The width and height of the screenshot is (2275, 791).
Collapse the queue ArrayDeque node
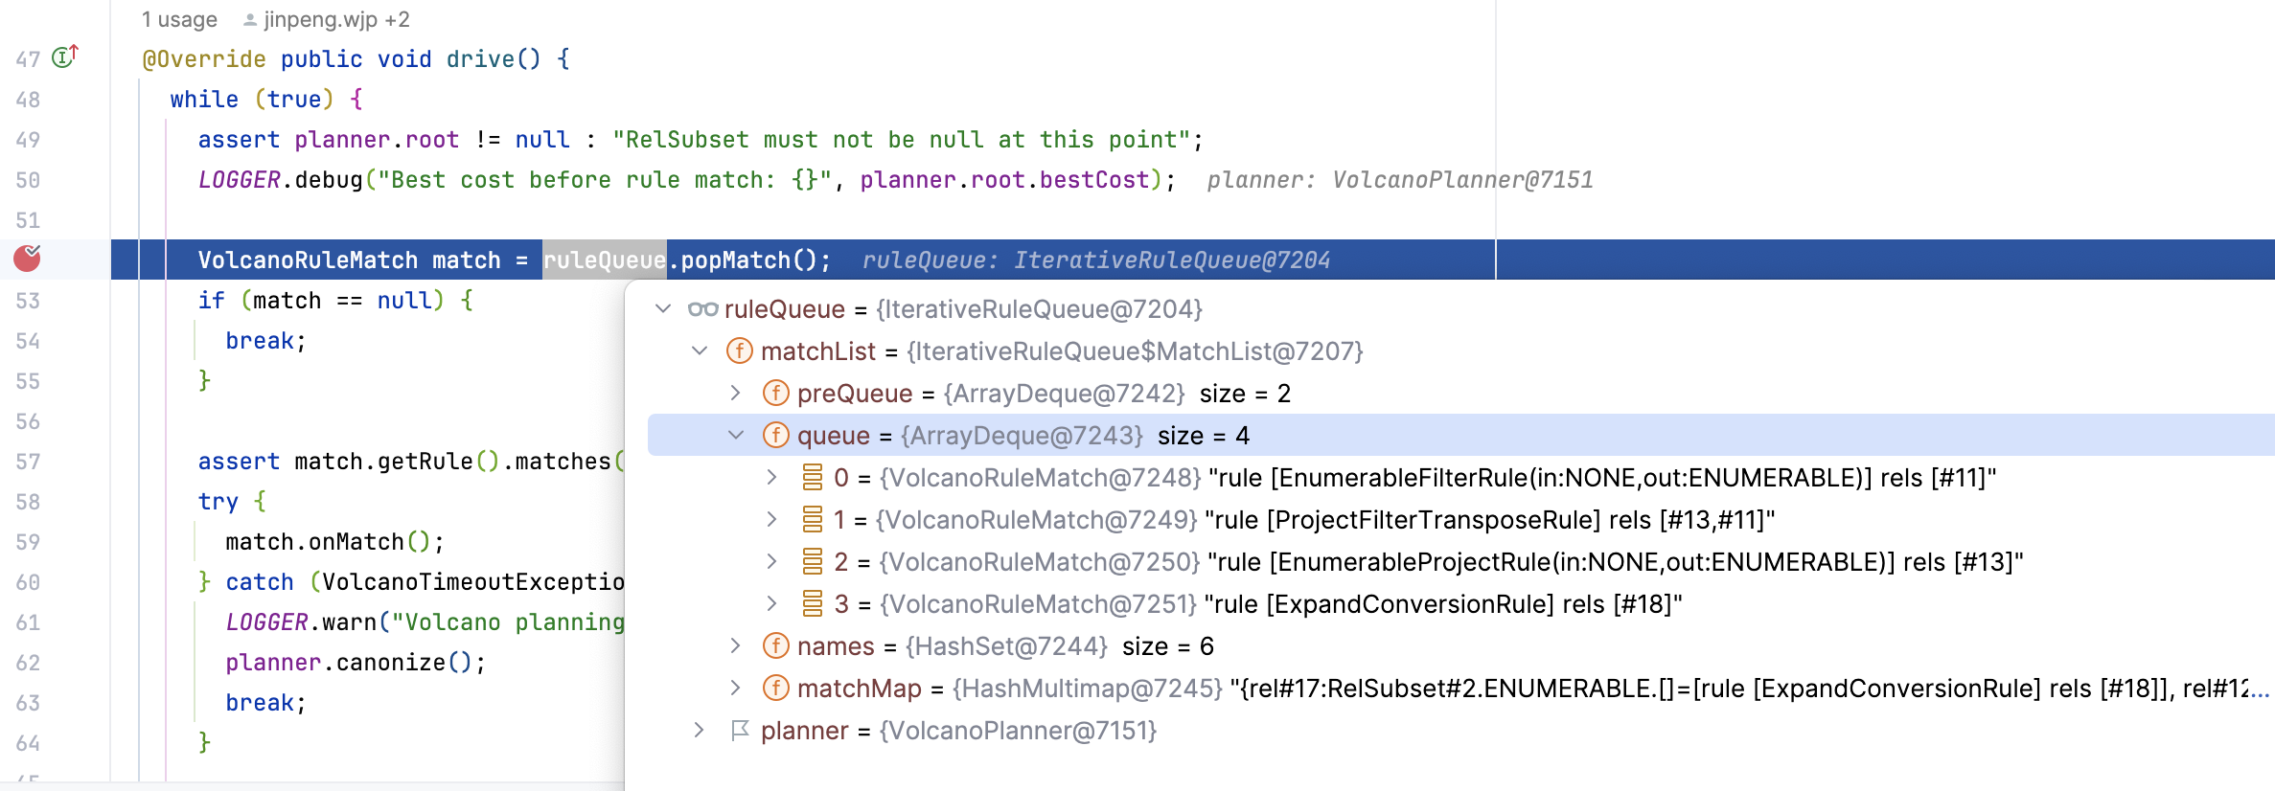pos(735,436)
